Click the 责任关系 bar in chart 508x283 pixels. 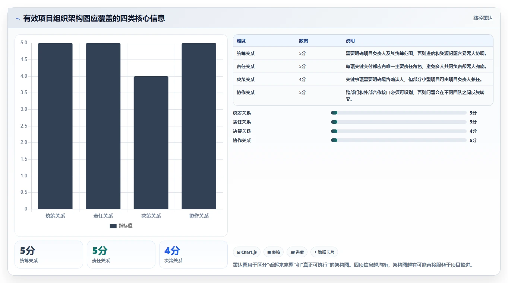coord(103,126)
